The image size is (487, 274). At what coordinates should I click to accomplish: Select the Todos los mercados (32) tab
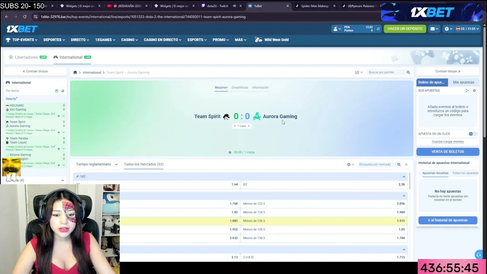(x=143, y=164)
